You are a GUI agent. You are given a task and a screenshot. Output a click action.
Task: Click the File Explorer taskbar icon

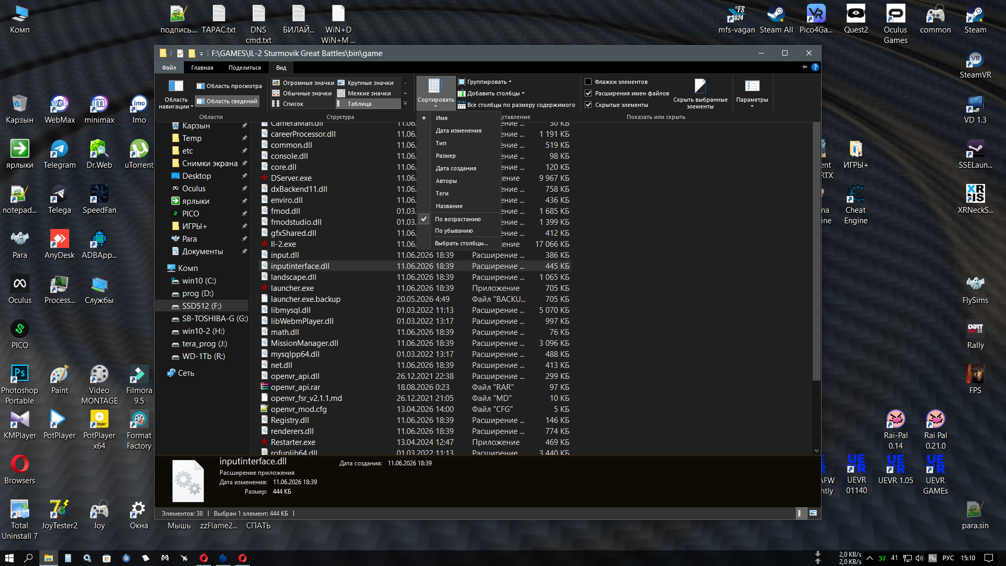pyautogui.click(x=48, y=558)
